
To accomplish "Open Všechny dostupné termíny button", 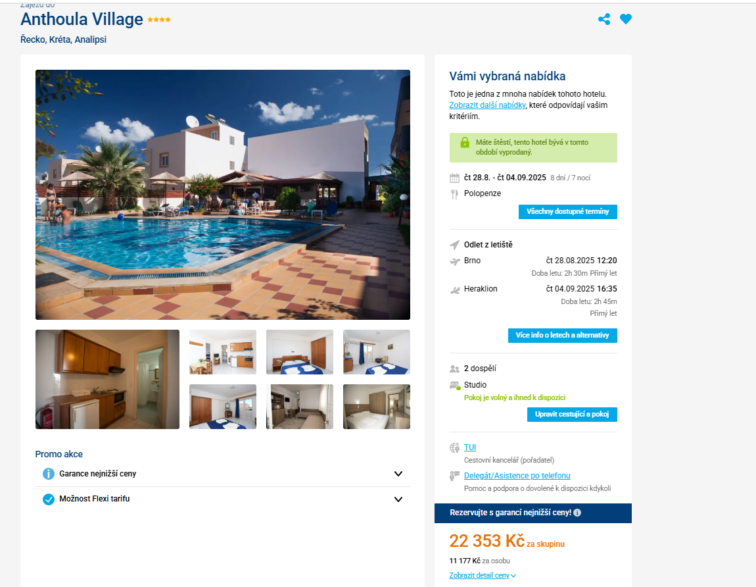I will 568,212.
